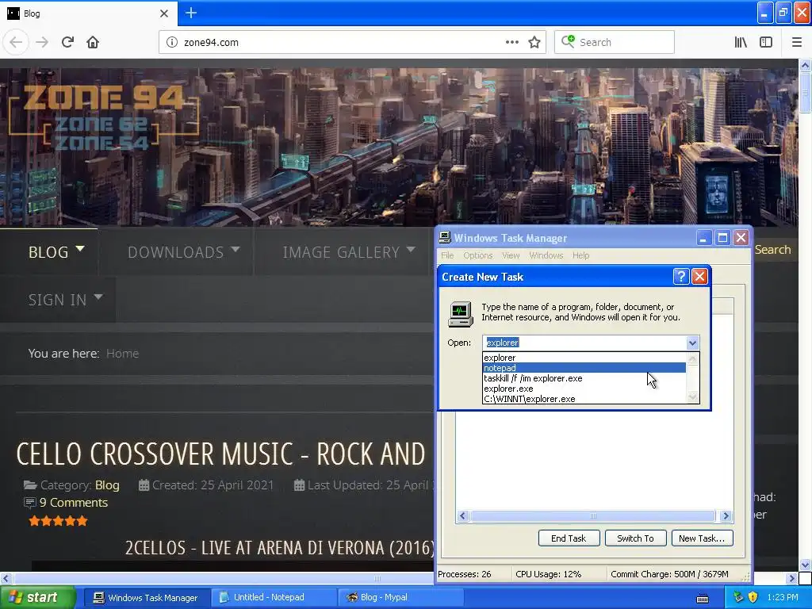The height and width of the screenshot is (609, 812).
Task: Click the security shield tray icon
Action: 753,597
